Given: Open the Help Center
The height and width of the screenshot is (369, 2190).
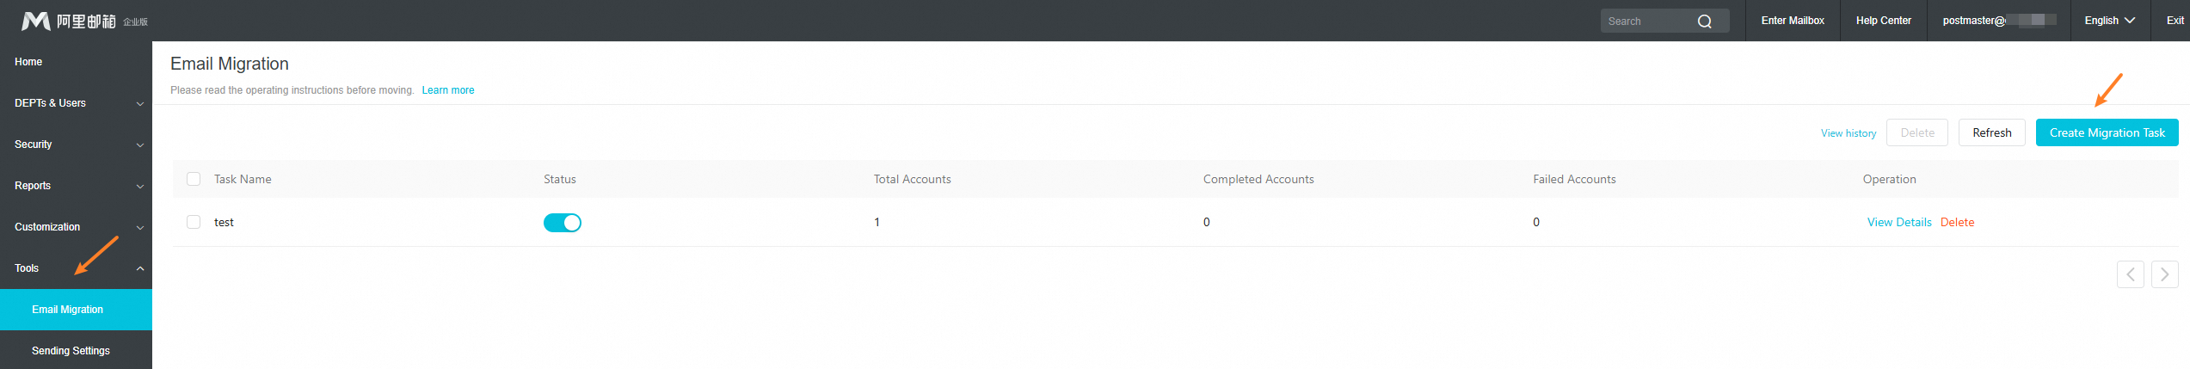Looking at the screenshot, I should [x=1883, y=21].
